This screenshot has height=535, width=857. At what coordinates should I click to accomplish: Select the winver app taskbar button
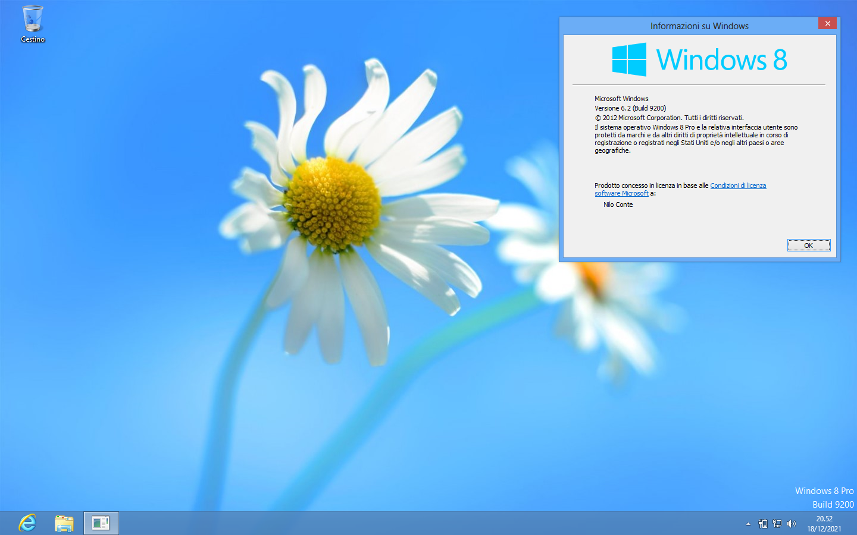coord(101,523)
